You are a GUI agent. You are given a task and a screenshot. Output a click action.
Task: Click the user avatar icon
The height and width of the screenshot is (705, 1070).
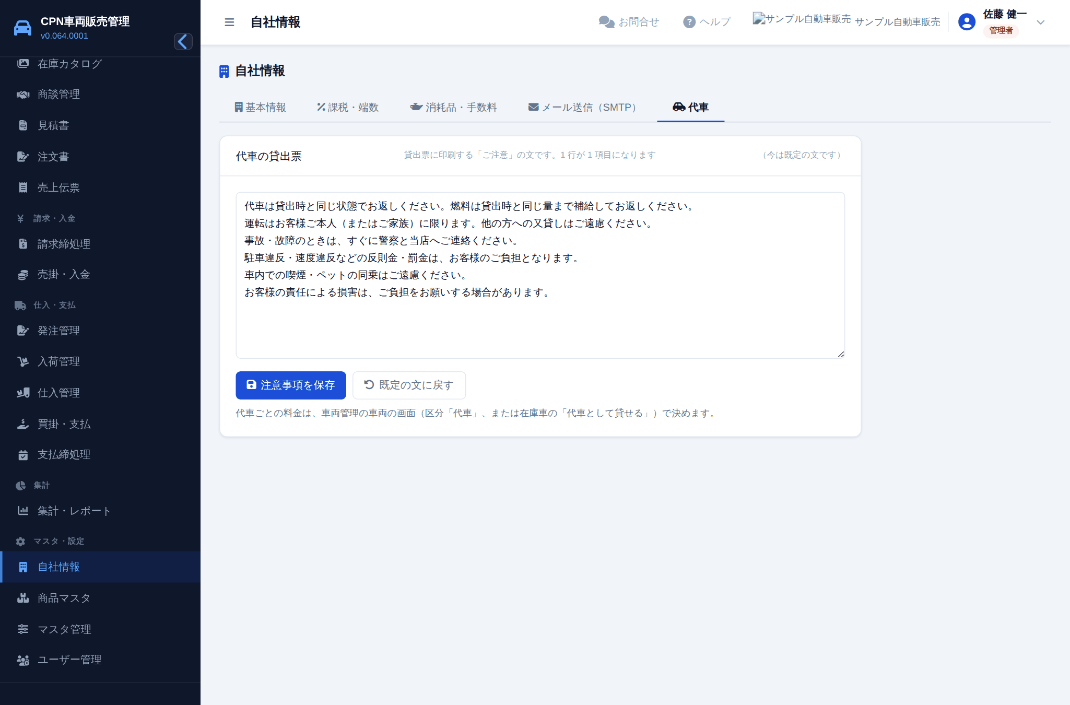pos(967,22)
